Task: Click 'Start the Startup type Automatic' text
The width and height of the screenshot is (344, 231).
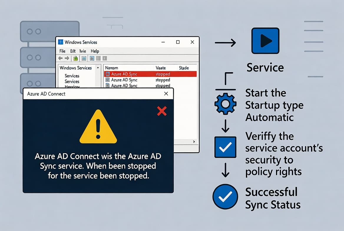Action: click(x=274, y=105)
